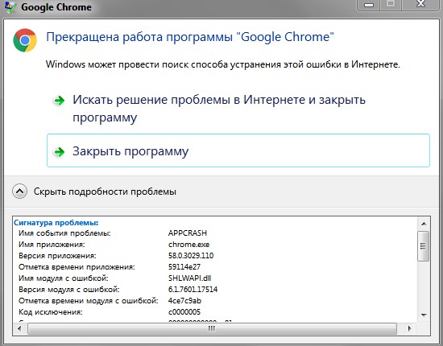Click Windows может провести поиск text
Screen dimensions: 443x346
click(x=223, y=64)
